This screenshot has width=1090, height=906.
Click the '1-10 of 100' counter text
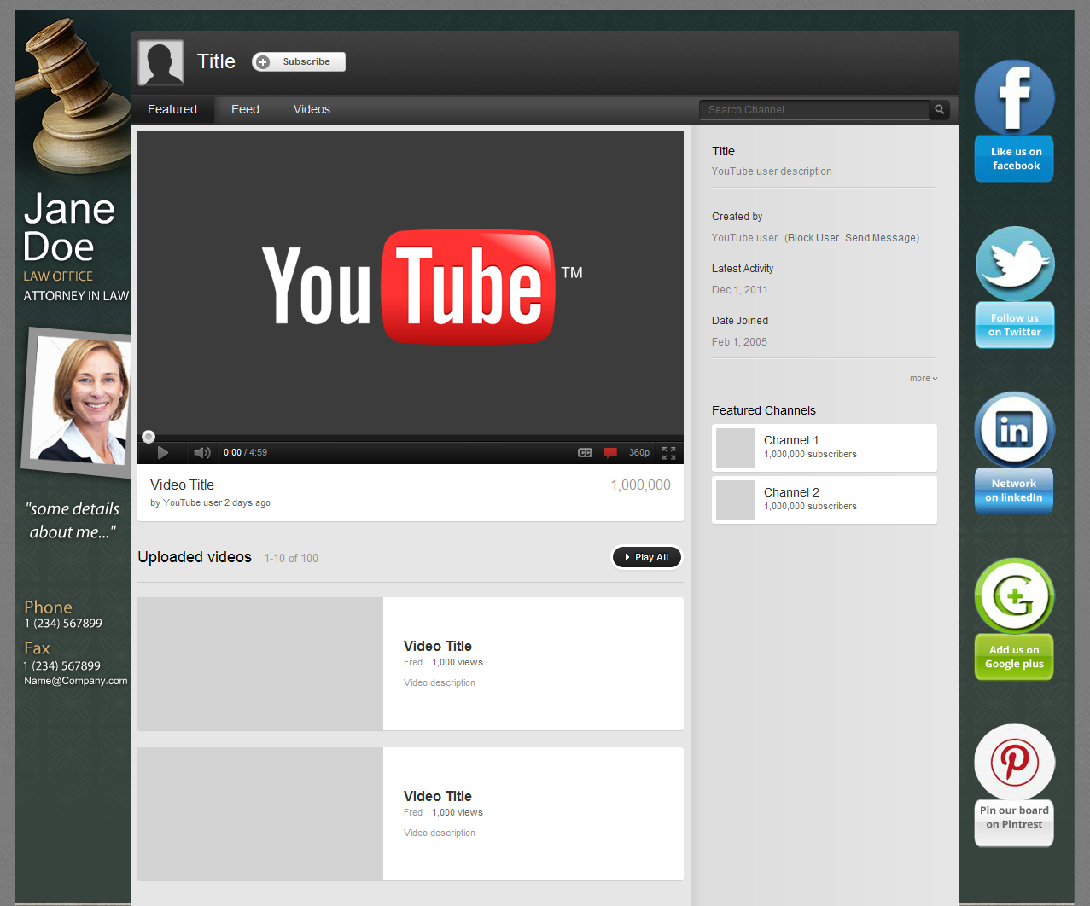(291, 558)
